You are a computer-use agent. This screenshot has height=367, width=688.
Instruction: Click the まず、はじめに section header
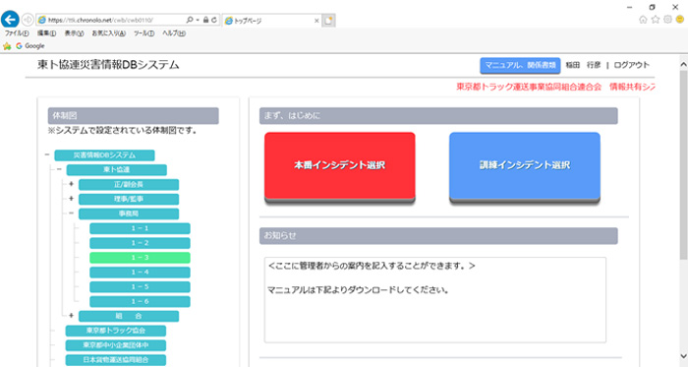(x=438, y=116)
